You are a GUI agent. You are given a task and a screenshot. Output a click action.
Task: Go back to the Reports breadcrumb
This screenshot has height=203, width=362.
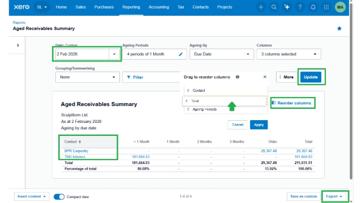[x=19, y=23]
